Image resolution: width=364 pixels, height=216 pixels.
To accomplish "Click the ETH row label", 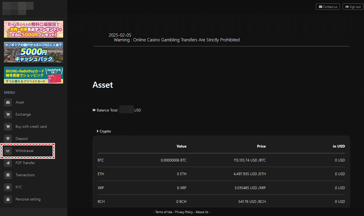I will [x=101, y=174].
